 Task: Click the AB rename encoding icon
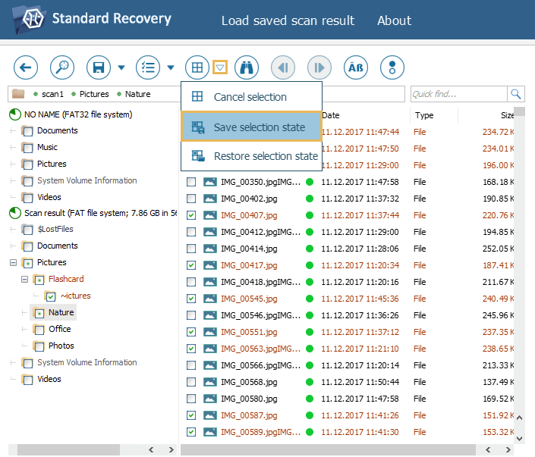356,67
